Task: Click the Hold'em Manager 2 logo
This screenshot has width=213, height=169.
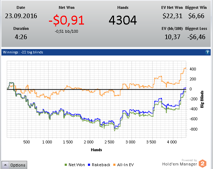Action: point(203,163)
